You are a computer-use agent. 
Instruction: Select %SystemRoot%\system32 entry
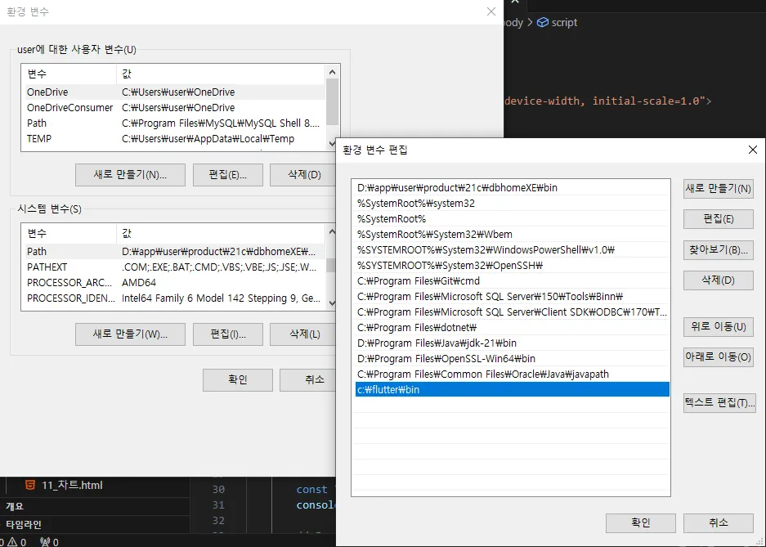pyautogui.click(x=512, y=203)
